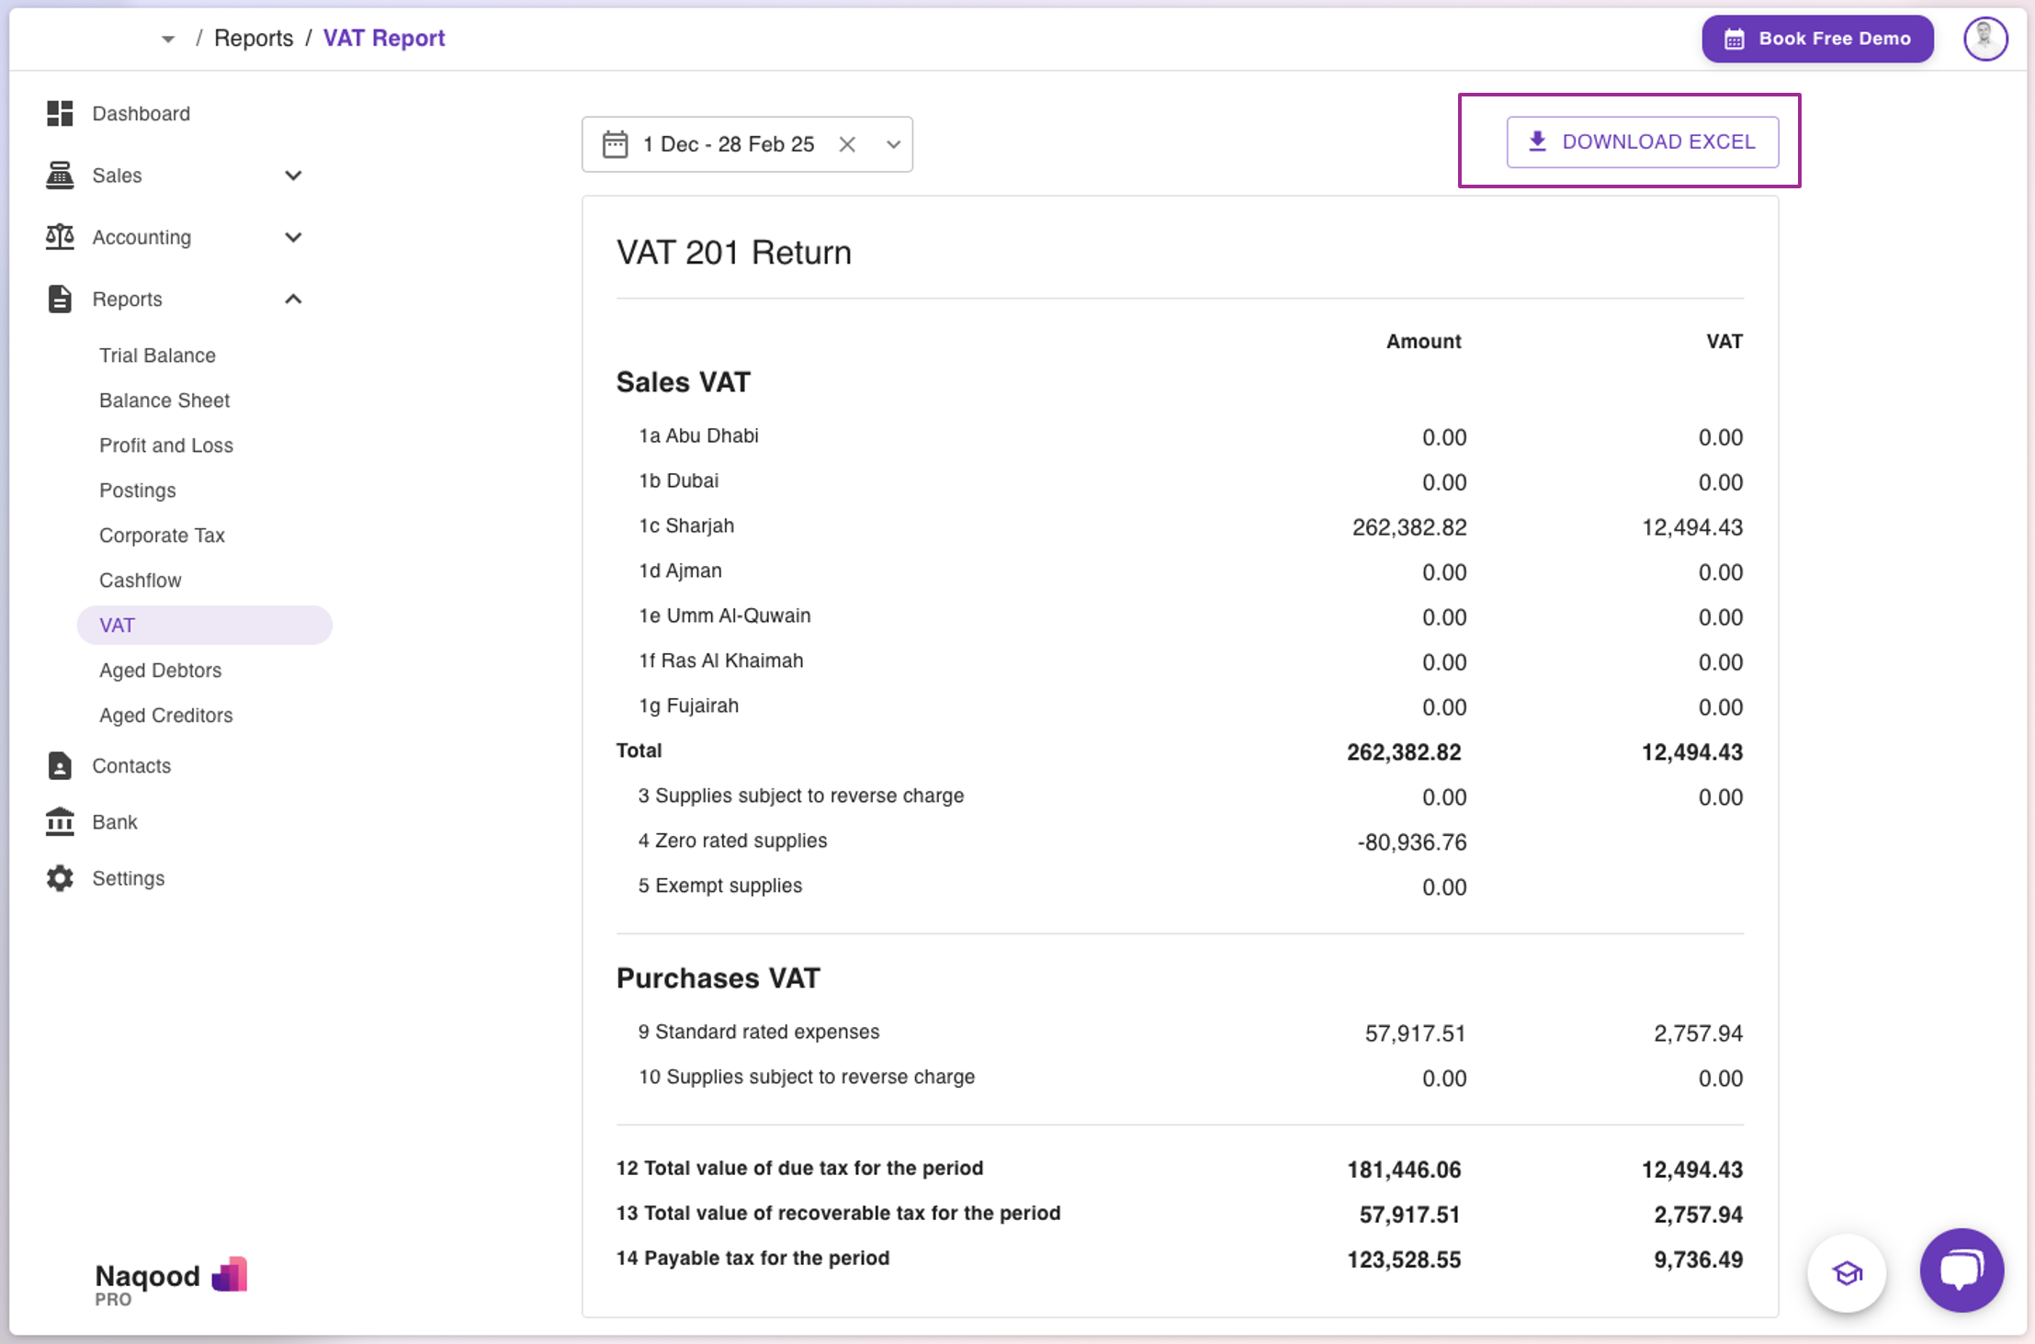The height and width of the screenshot is (1344, 2035).
Task: Click the Reports breadcrumb link
Action: click(x=254, y=39)
